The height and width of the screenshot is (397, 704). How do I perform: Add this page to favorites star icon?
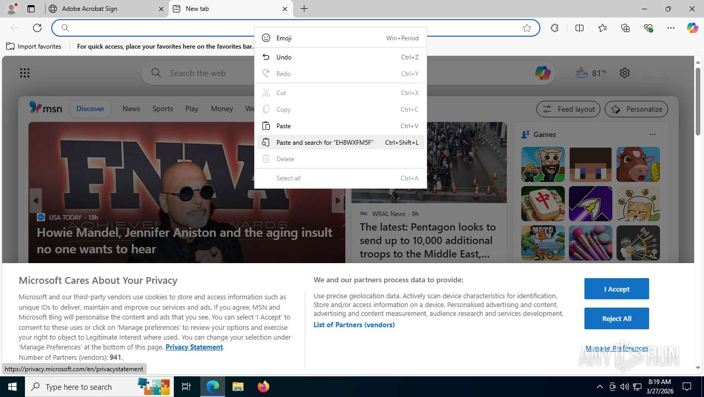527,28
